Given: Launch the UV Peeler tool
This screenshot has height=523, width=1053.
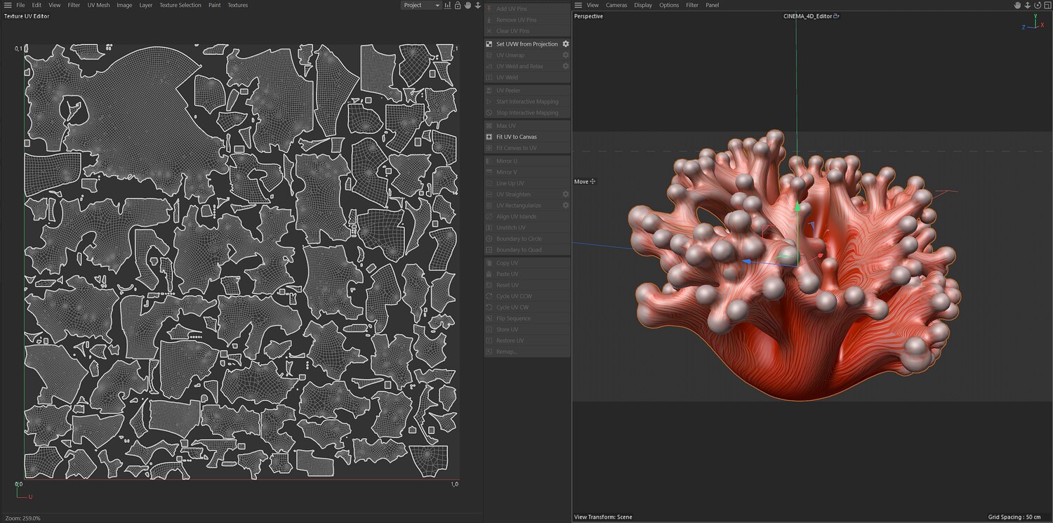Looking at the screenshot, I should (x=527, y=91).
